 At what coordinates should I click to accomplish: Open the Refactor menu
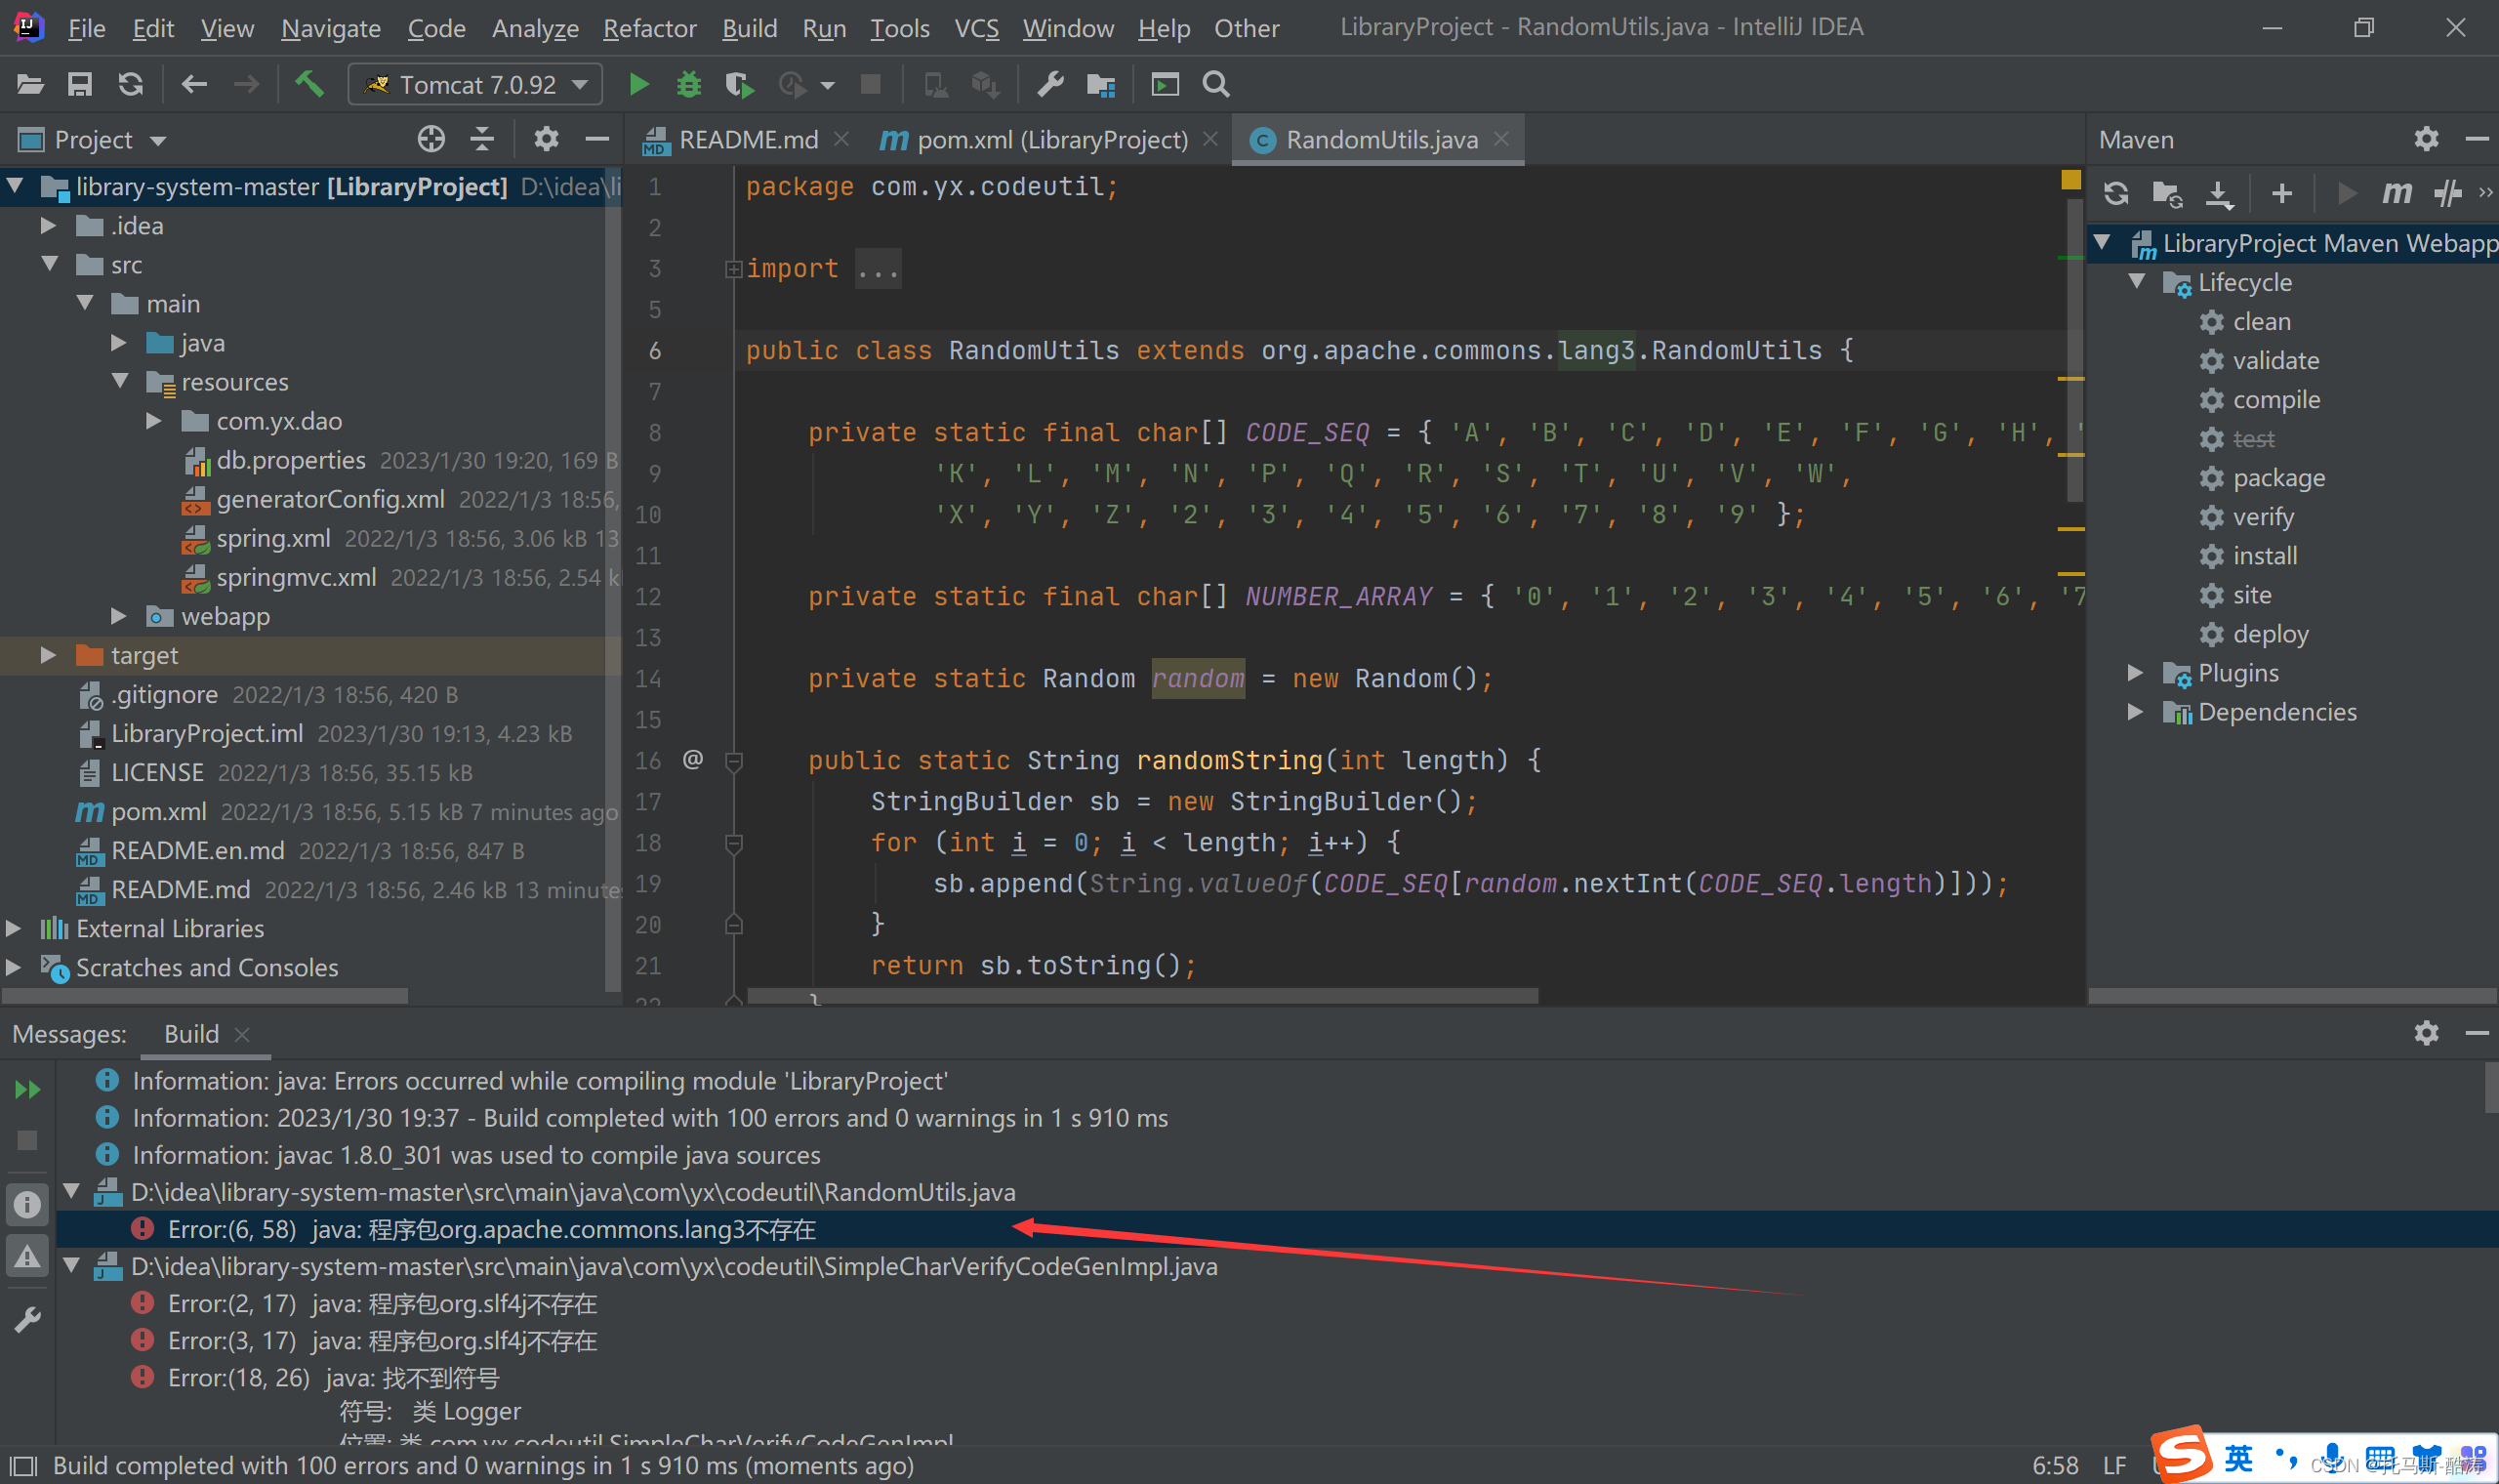tap(649, 28)
